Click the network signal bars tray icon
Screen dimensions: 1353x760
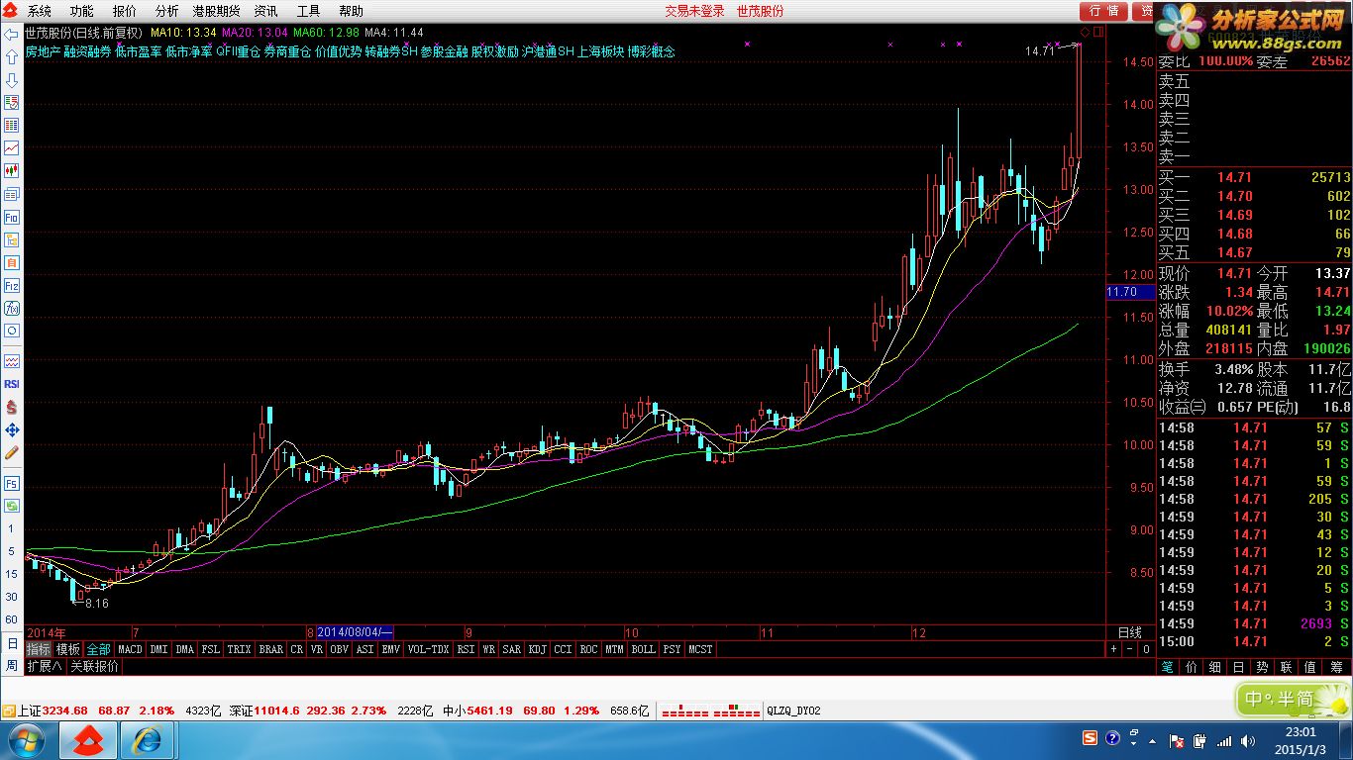(1223, 740)
